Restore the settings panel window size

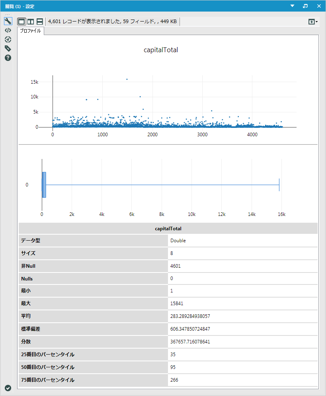click(x=305, y=6)
